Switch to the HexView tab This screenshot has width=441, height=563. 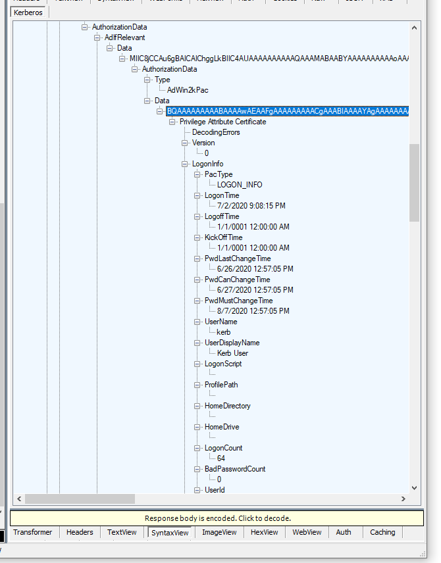(264, 532)
